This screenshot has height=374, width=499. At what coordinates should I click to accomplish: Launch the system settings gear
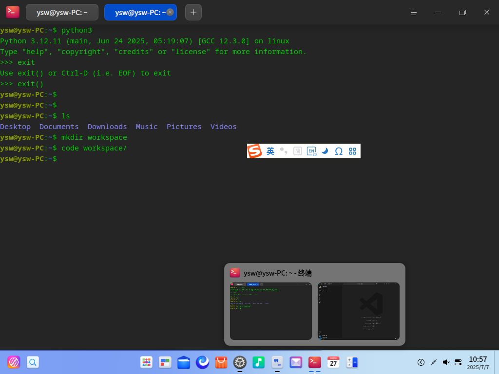(240, 362)
